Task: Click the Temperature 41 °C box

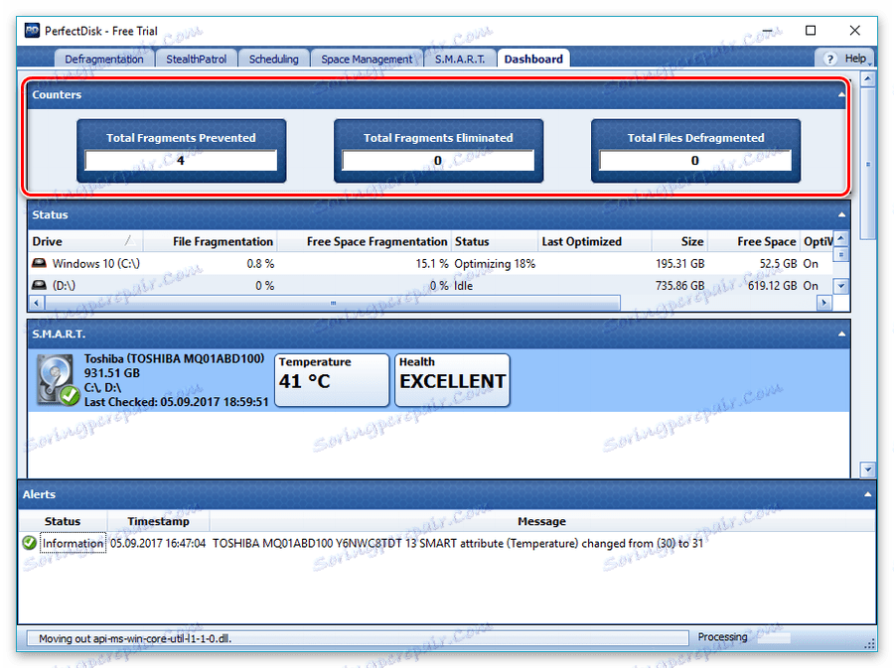Action: 332,380
